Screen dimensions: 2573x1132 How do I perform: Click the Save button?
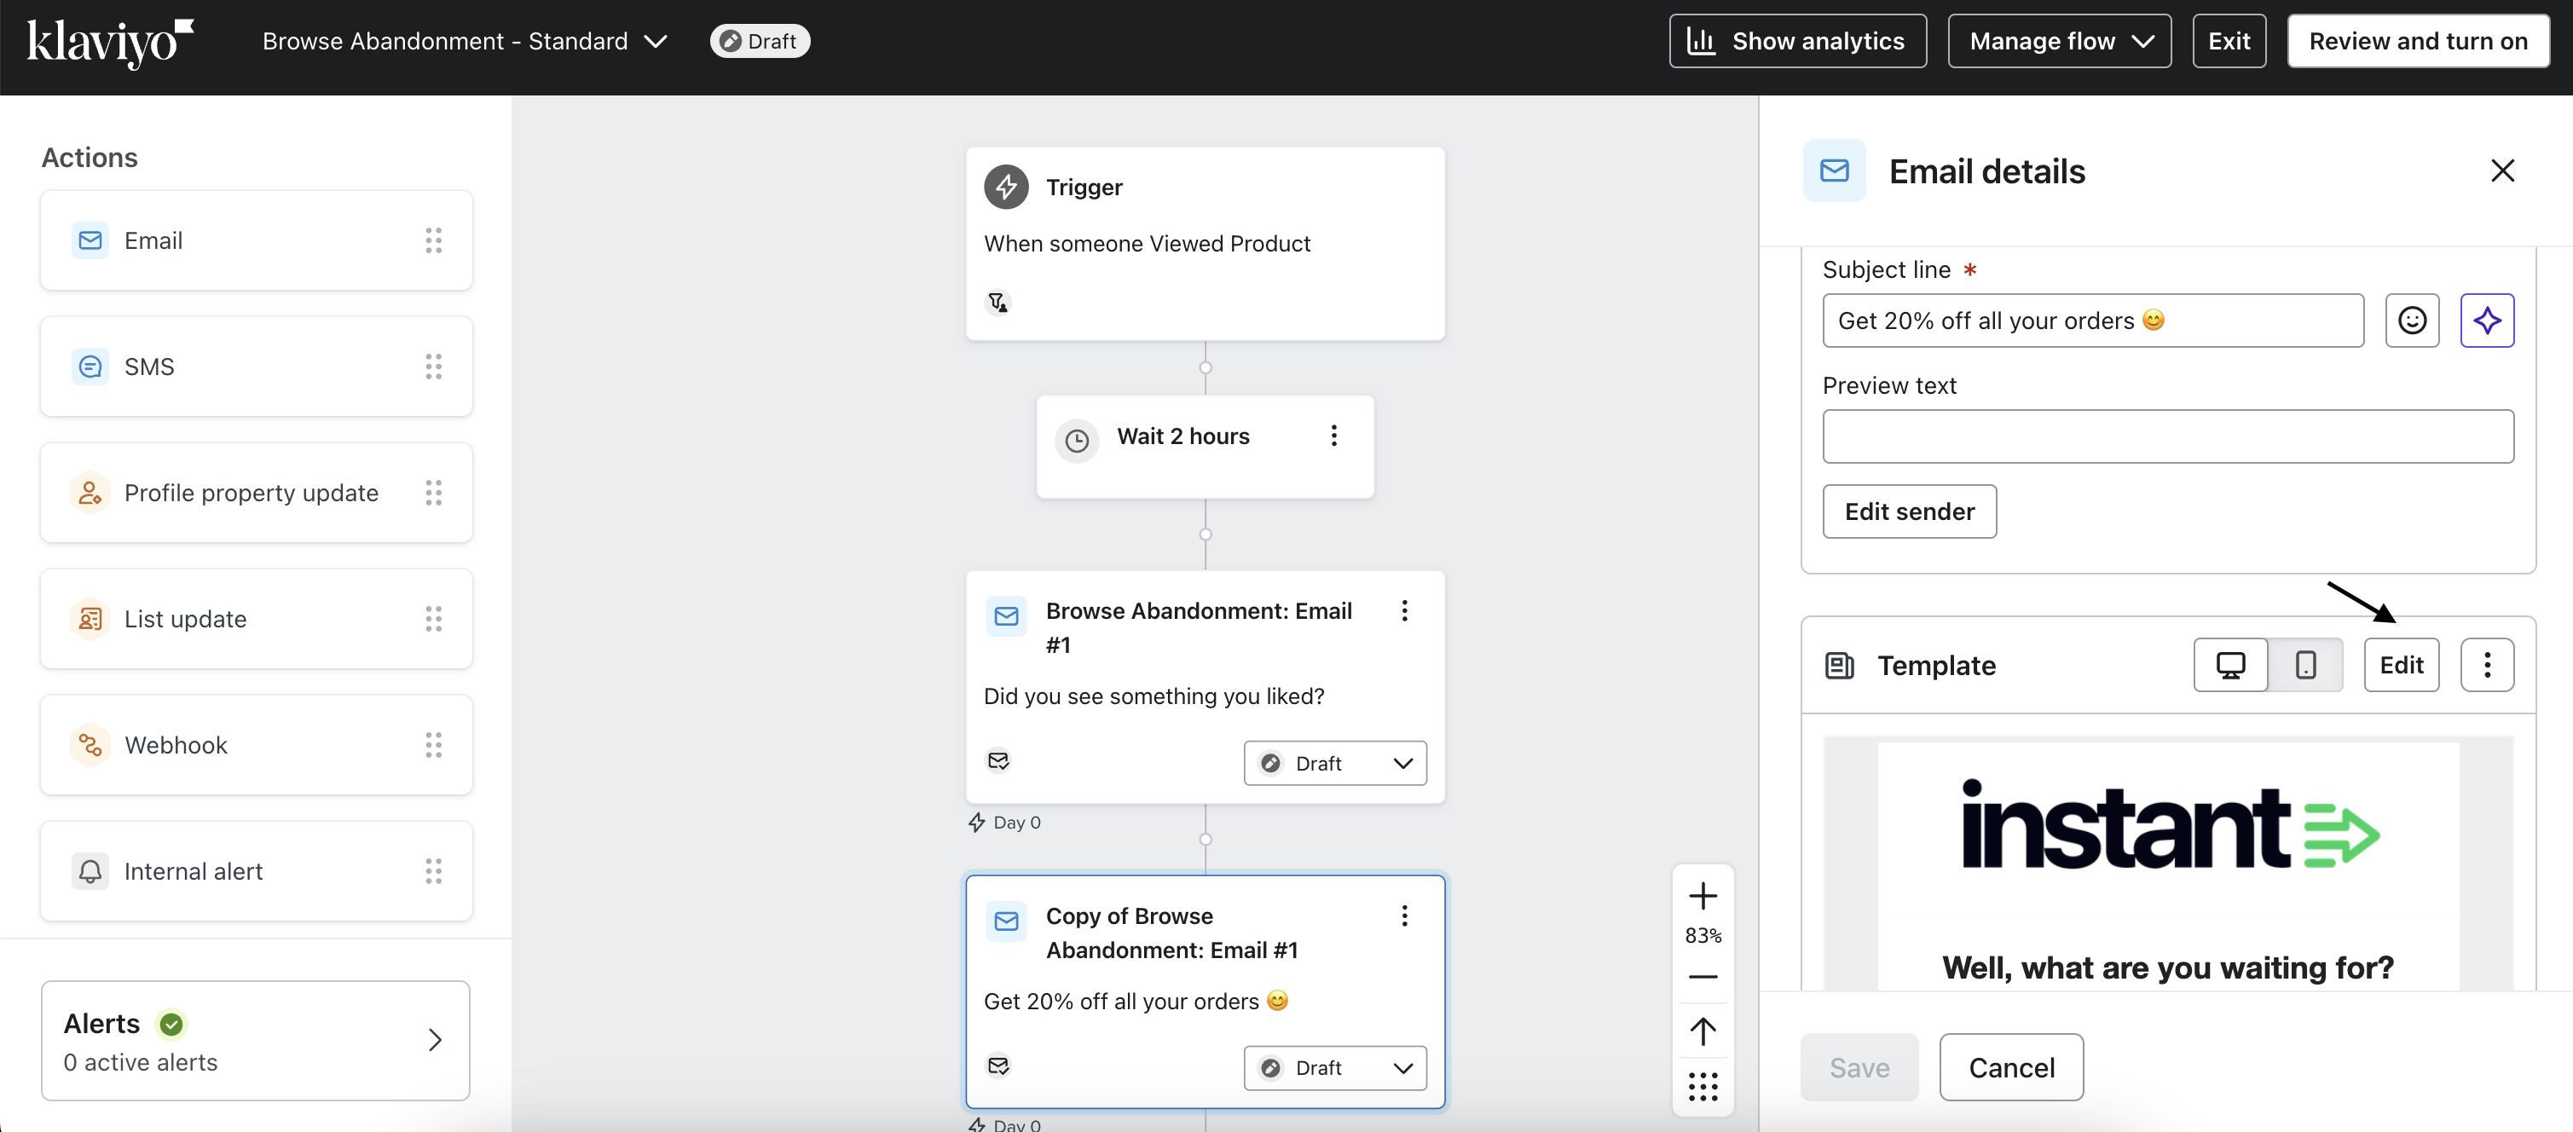point(1859,1067)
